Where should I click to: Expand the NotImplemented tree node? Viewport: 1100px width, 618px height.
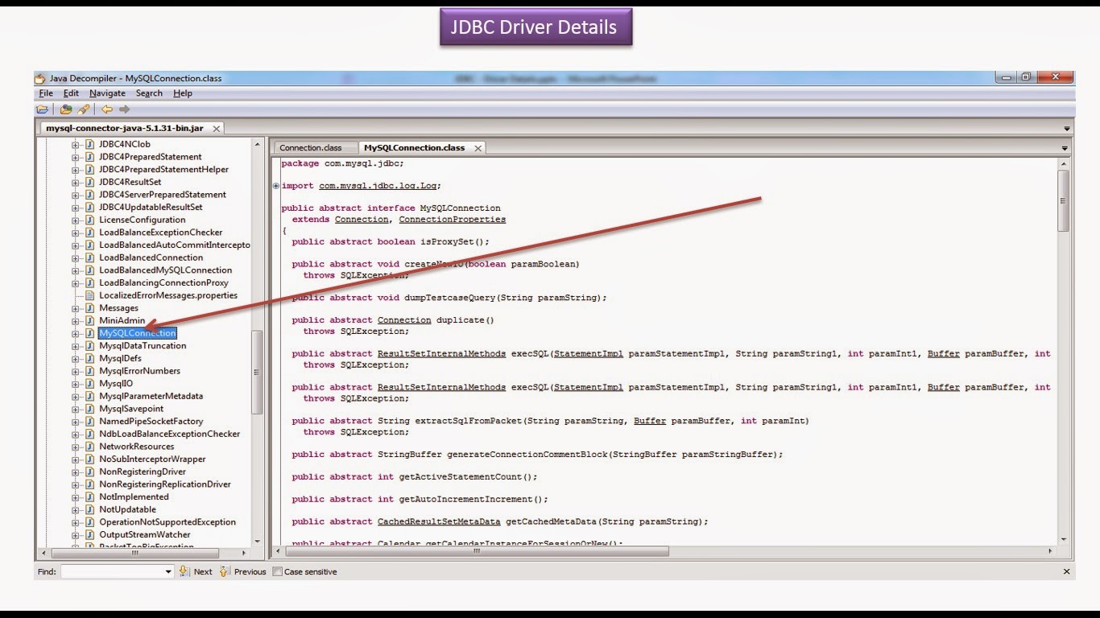[76, 496]
